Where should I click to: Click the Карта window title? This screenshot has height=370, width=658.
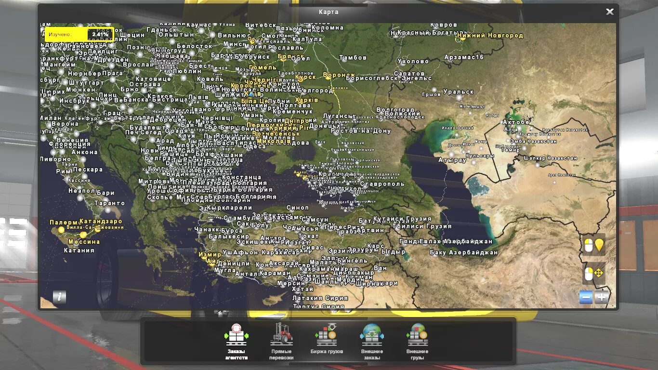click(x=329, y=12)
